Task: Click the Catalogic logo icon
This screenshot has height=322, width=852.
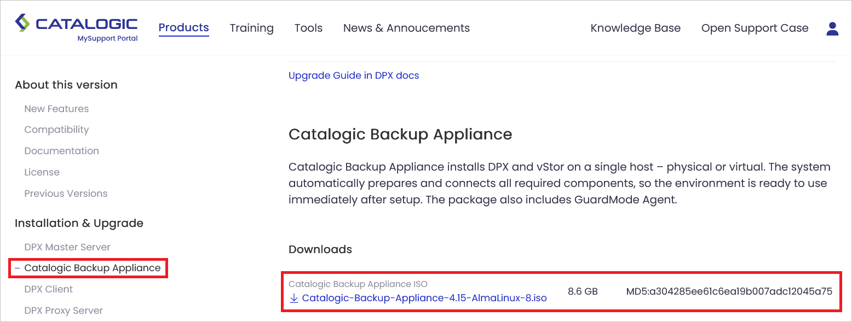Action: pos(23,24)
